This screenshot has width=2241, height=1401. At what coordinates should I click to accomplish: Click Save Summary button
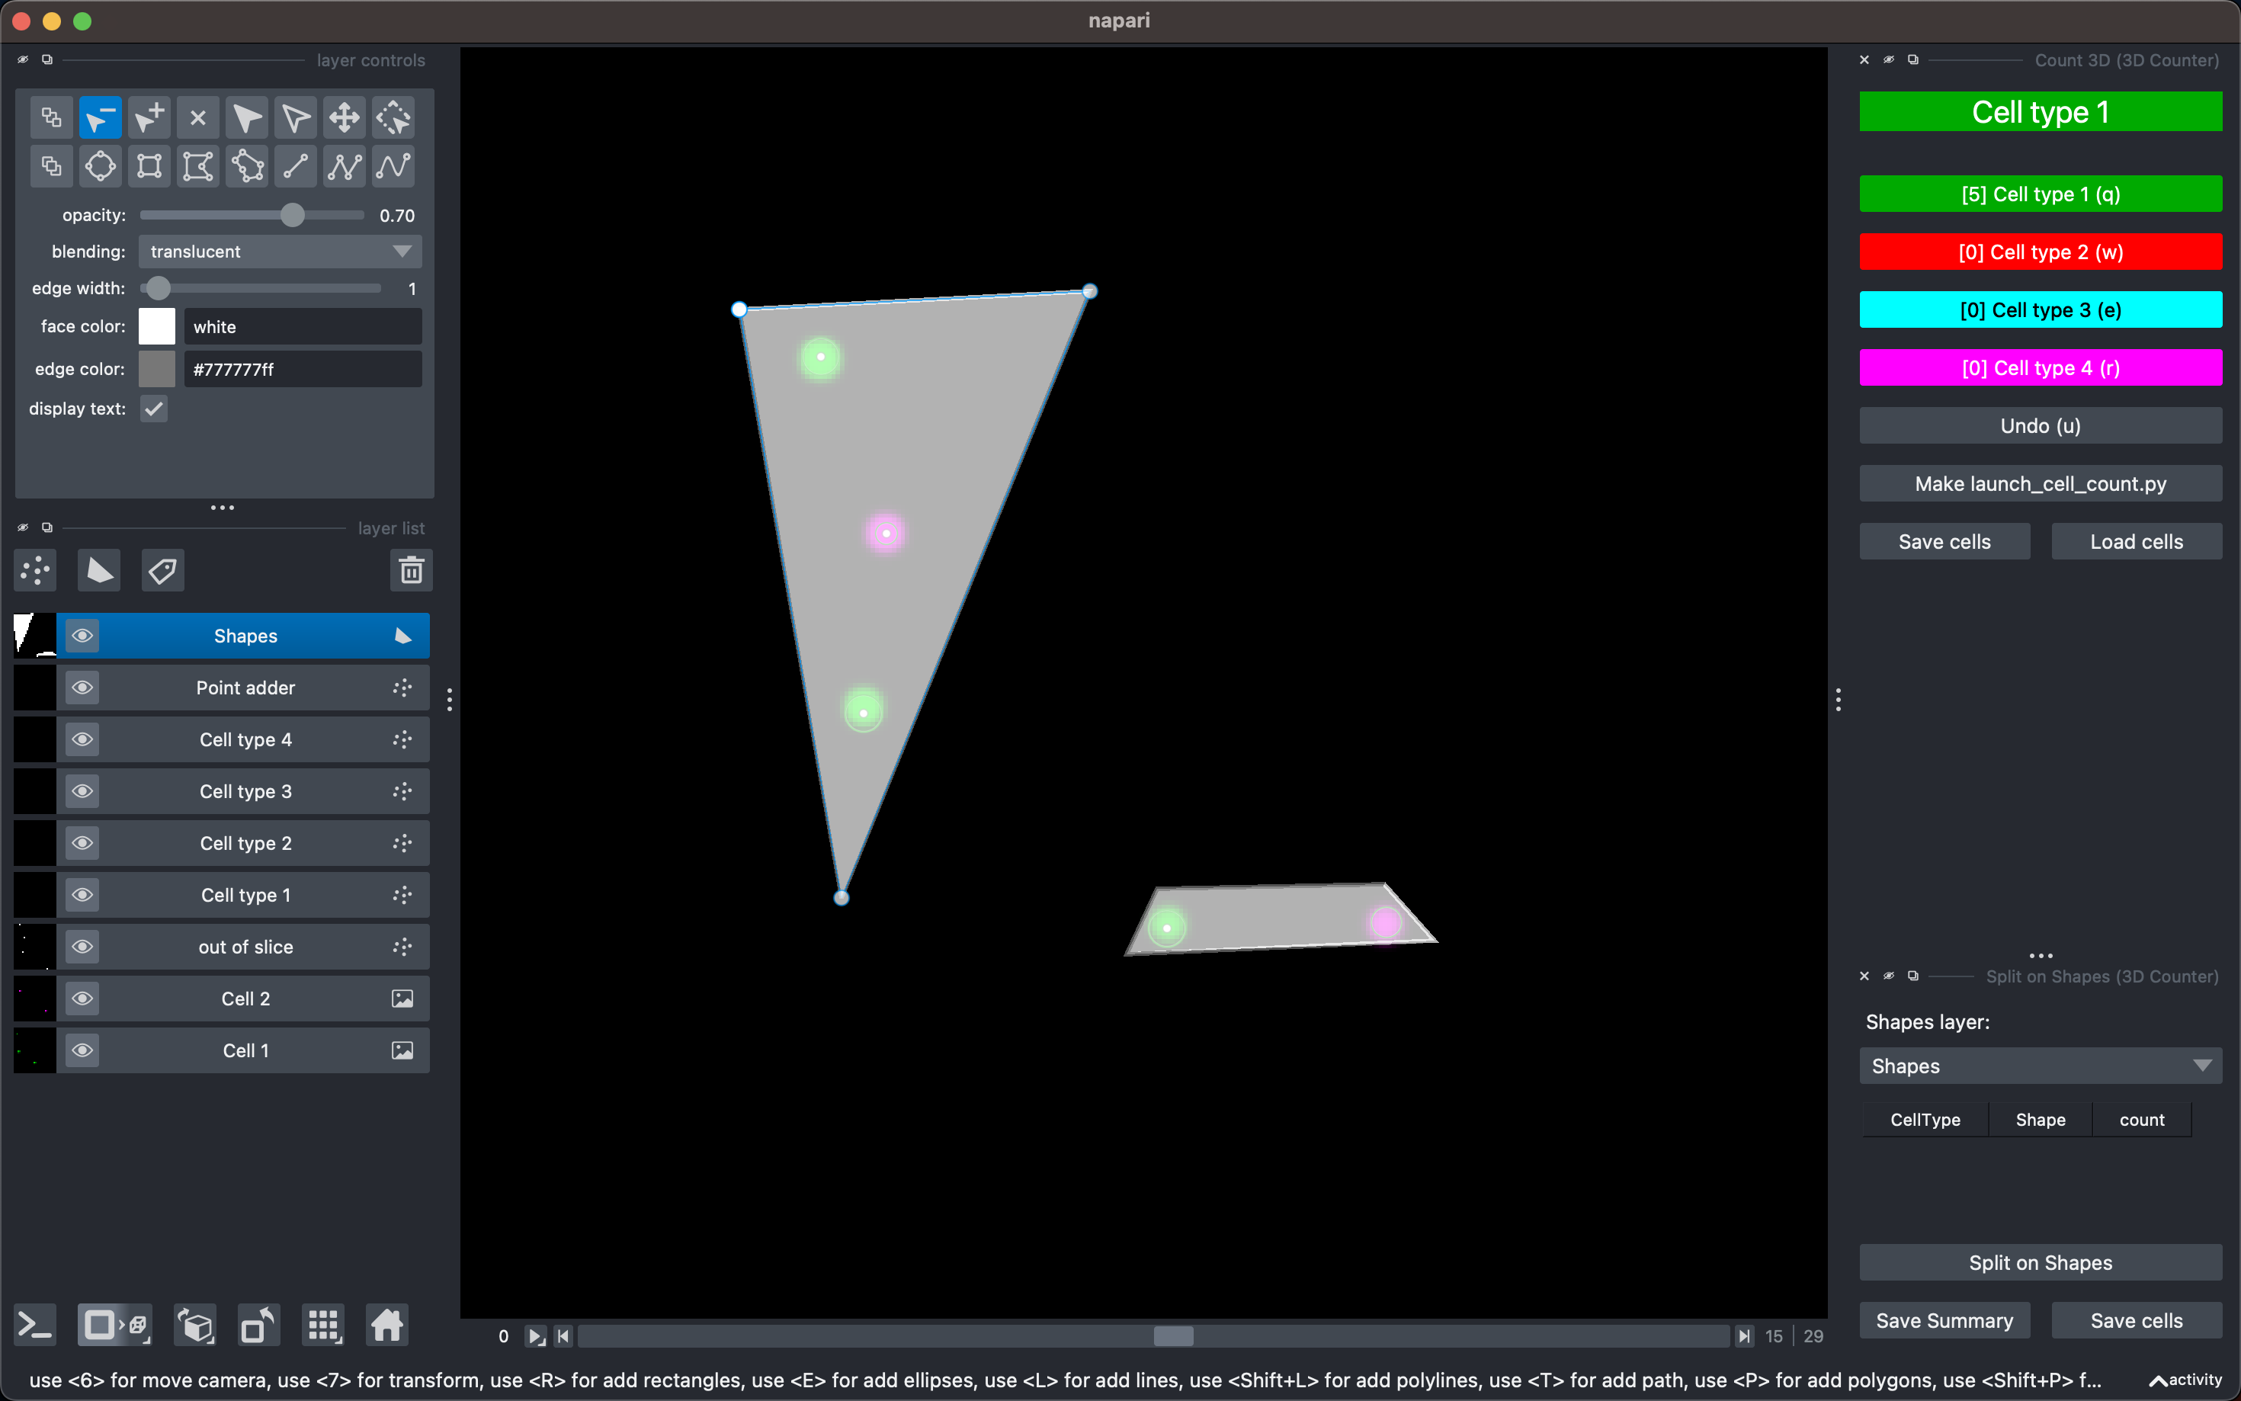click(x=1943, y=1319)
